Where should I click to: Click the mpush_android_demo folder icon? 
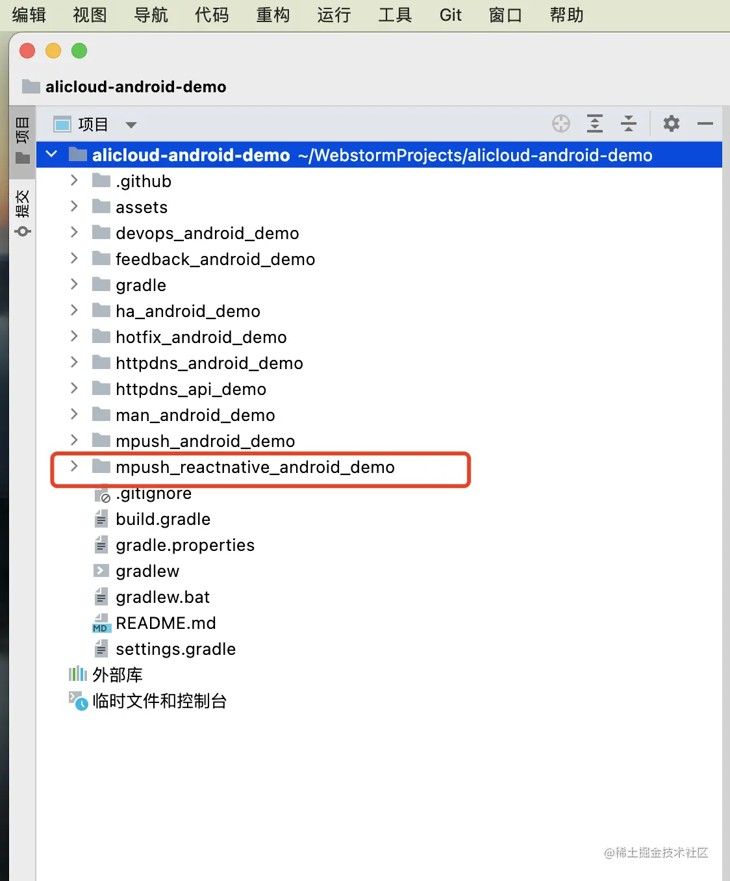tap(101, 440)
